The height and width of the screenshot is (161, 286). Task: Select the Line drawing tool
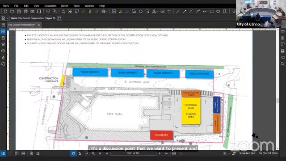click(178, 12)
